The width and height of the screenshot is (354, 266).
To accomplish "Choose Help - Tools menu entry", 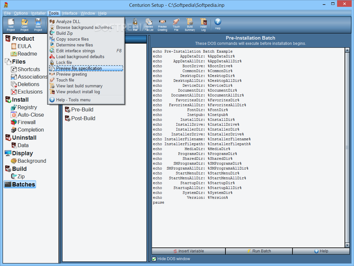I will click(86, 100).
